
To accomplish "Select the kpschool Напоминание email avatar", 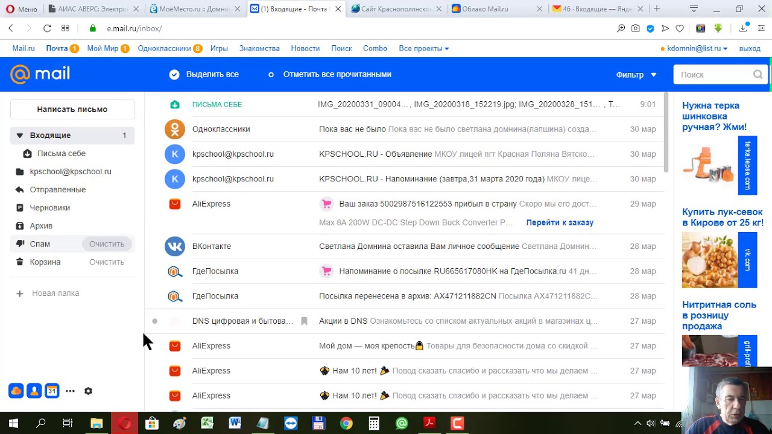I will point(175,179).
